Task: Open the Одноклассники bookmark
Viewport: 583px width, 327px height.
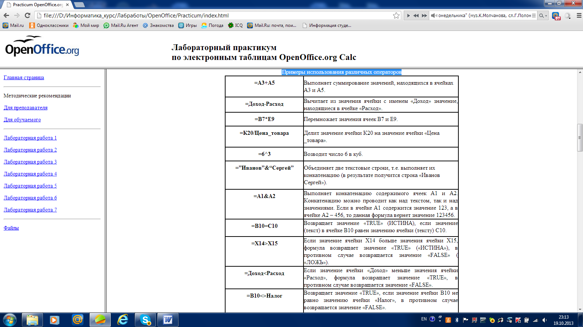Action: 49,25
